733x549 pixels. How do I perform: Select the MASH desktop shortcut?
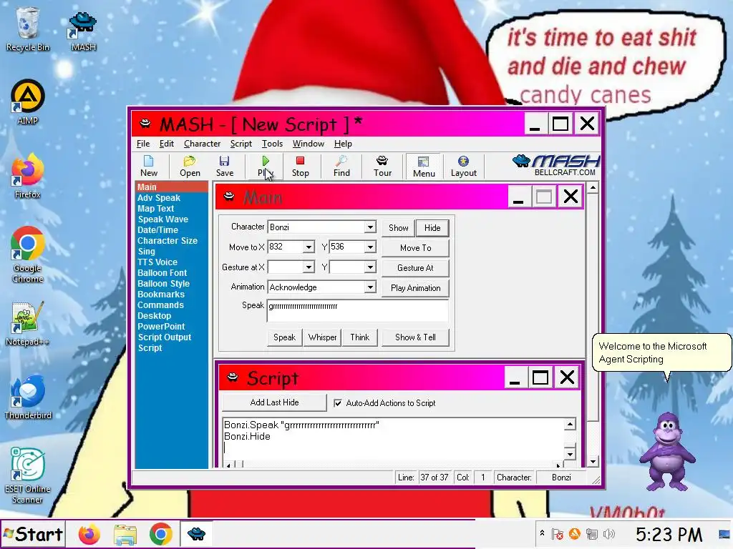[83, 31]
